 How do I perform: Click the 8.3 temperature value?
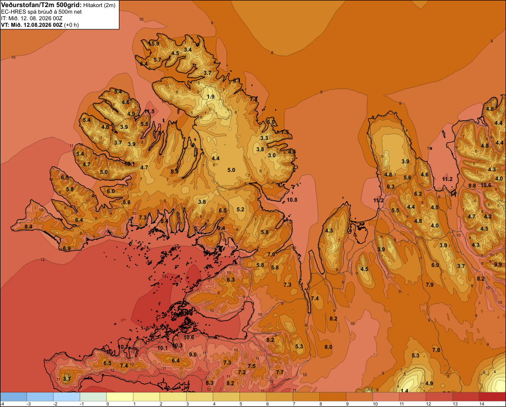pos(209,383)
